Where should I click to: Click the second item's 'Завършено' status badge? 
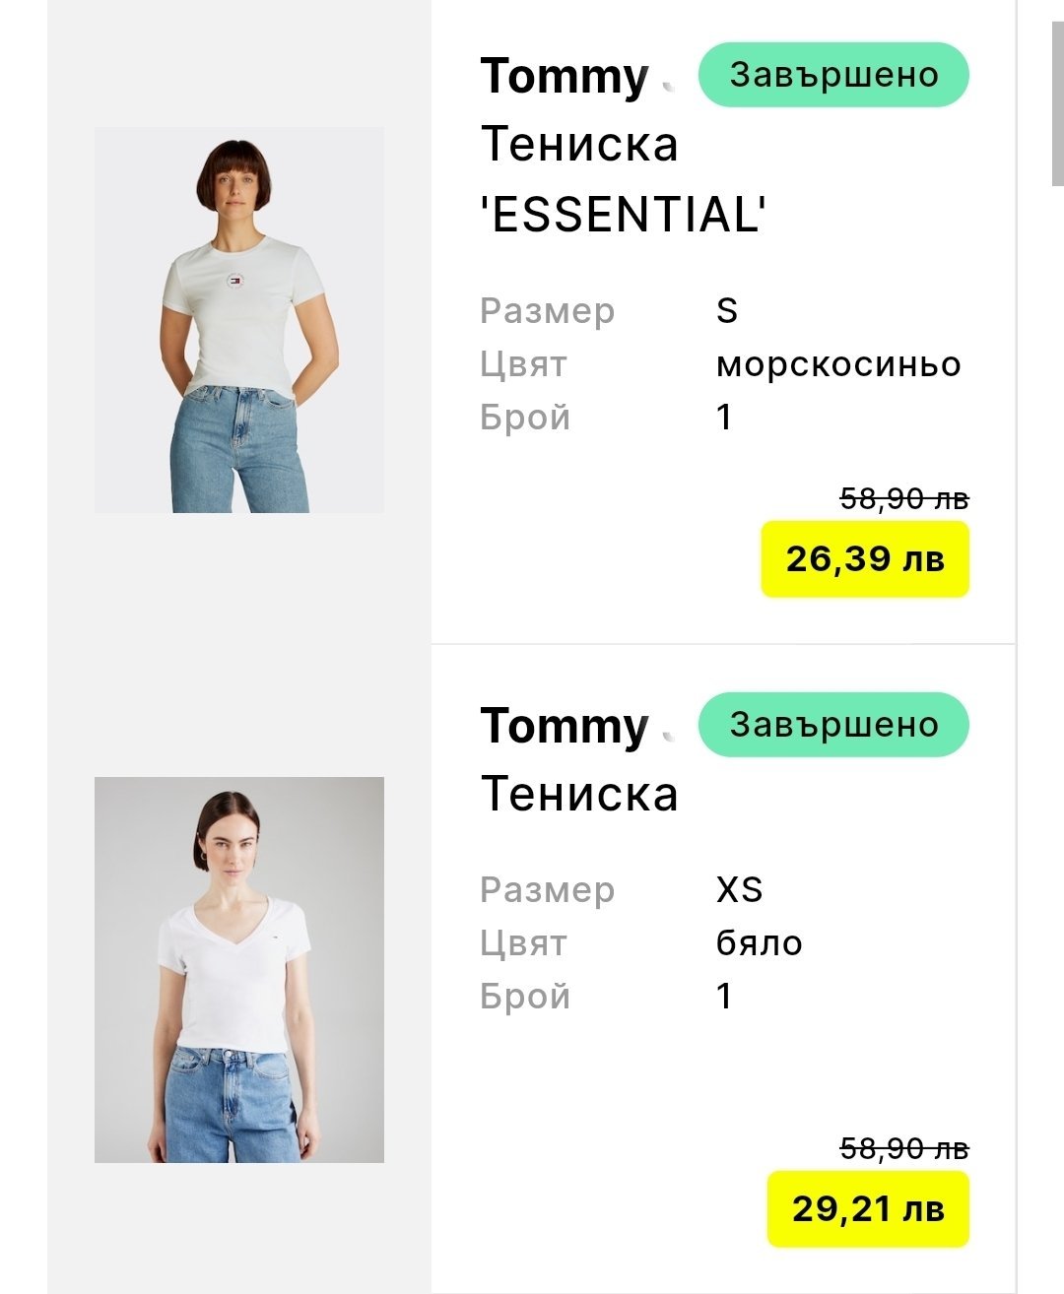pyautogui.click(x=833, y=725)
